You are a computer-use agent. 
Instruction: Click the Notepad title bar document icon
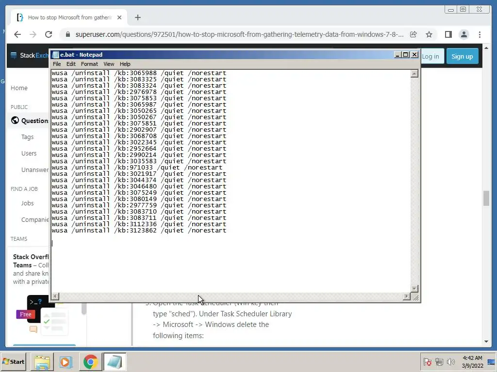pyautogui.click(x=55, y=55)
